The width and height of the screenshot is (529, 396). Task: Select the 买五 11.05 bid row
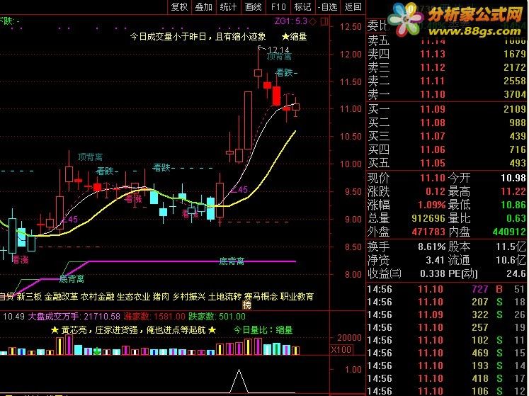[x=447, y=163]
